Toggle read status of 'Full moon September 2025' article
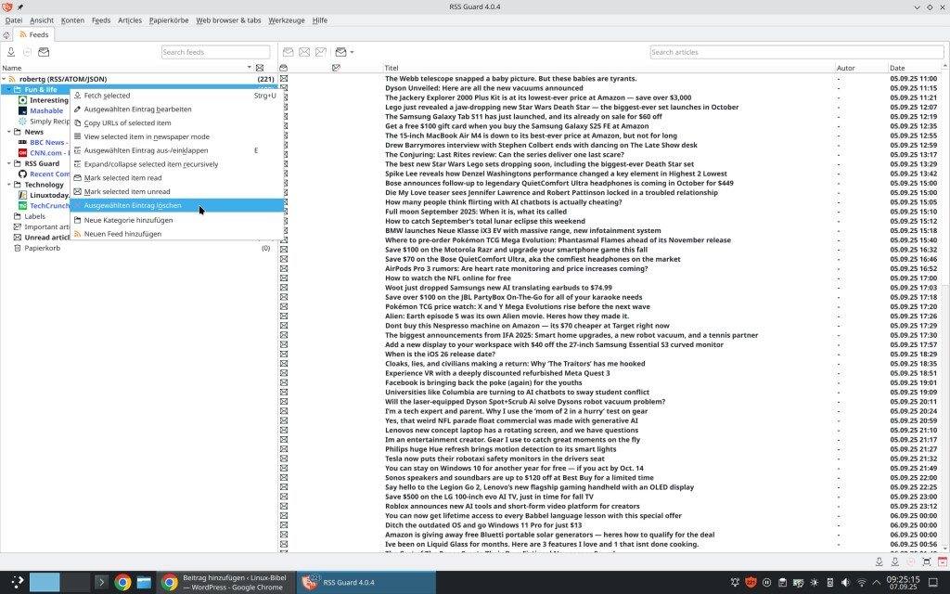 (284, 212)
